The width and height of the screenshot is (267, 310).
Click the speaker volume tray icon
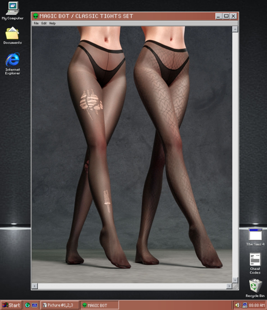coord(238,305)
